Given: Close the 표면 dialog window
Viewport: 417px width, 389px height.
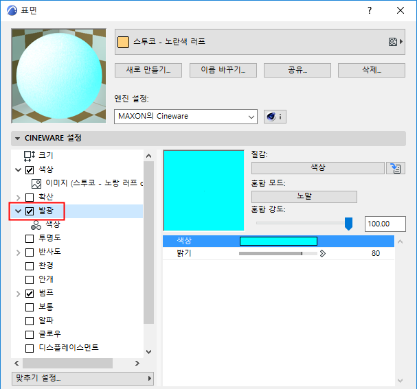Looking at the screenshot, I should click(401, 10).
